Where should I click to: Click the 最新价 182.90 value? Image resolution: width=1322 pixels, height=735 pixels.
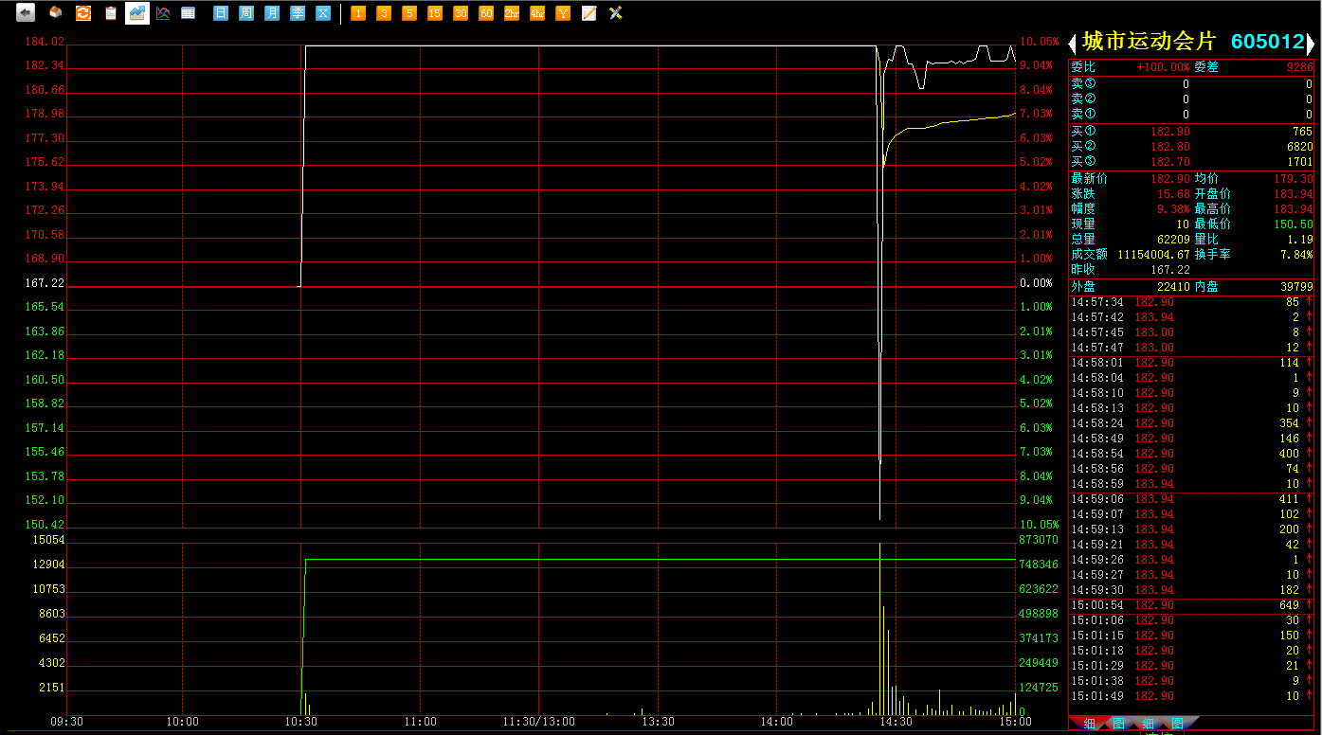[x=1170, y=178]
